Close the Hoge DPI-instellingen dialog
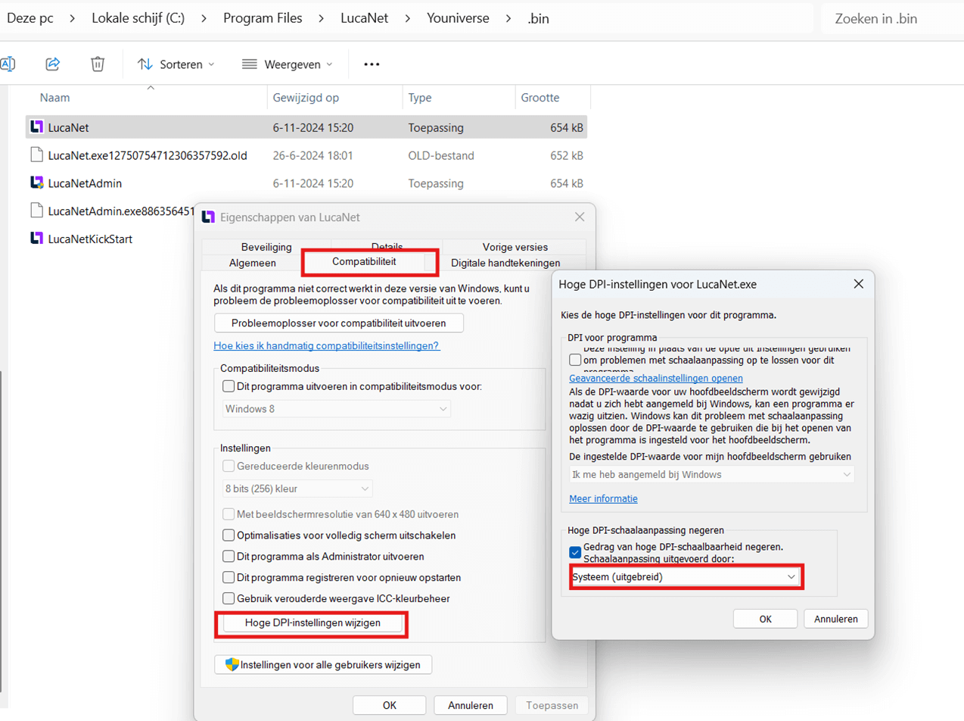The height and width of the screenshot is (721, 964). [858, 284]
